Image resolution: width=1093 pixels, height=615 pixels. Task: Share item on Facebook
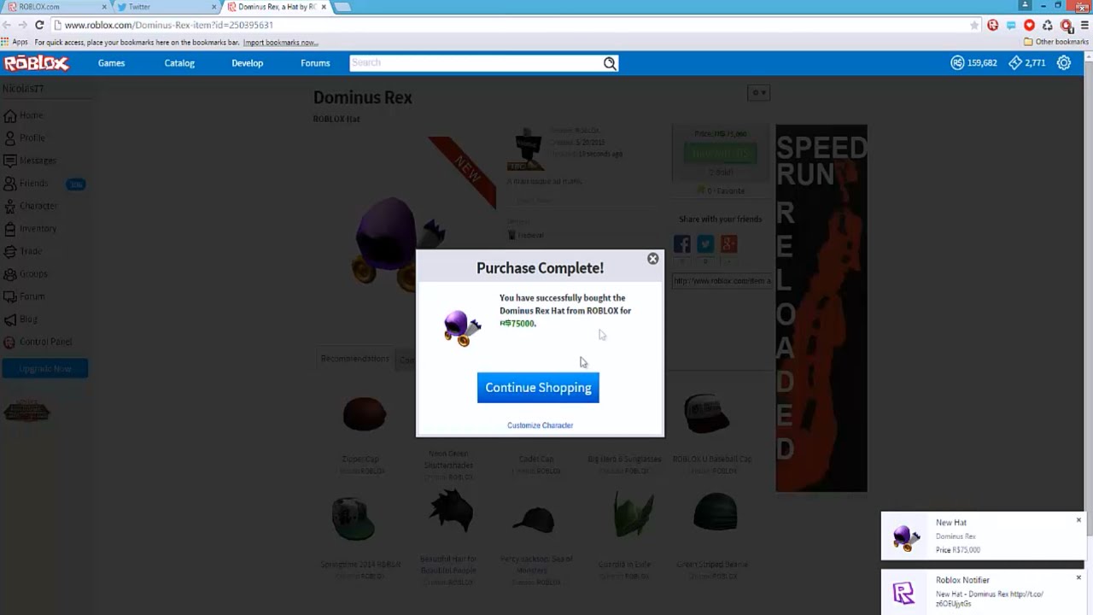[x=682, y=244]
